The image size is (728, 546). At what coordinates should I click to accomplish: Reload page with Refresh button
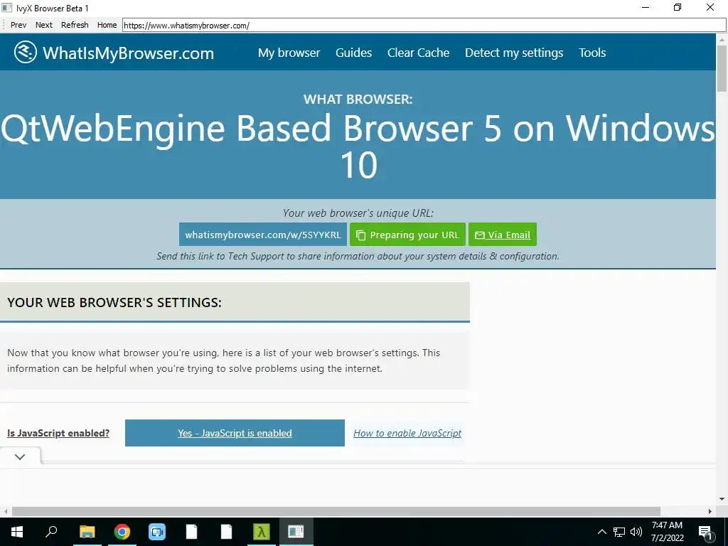click(x=75, y=25)
